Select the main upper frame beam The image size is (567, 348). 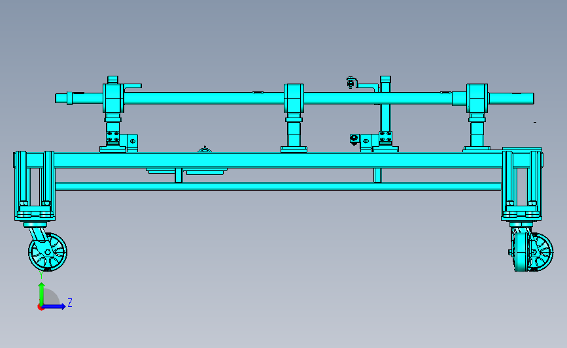click(278, 160)
